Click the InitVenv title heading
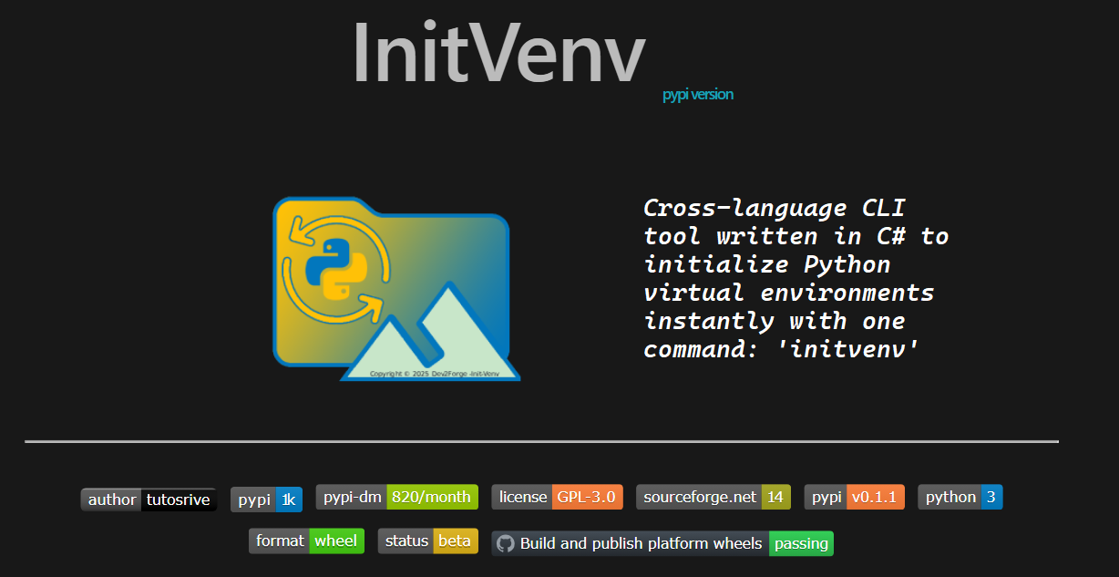1119x577 pixels. point(498,51)
